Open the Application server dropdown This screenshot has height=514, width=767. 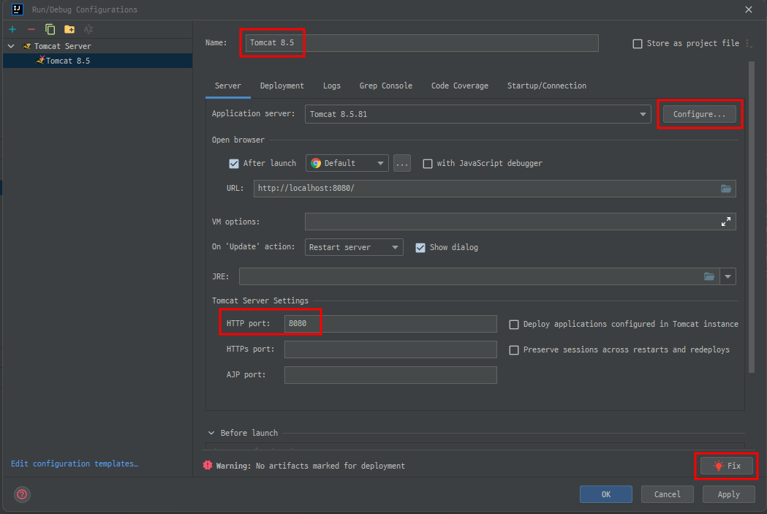(478, 114)
